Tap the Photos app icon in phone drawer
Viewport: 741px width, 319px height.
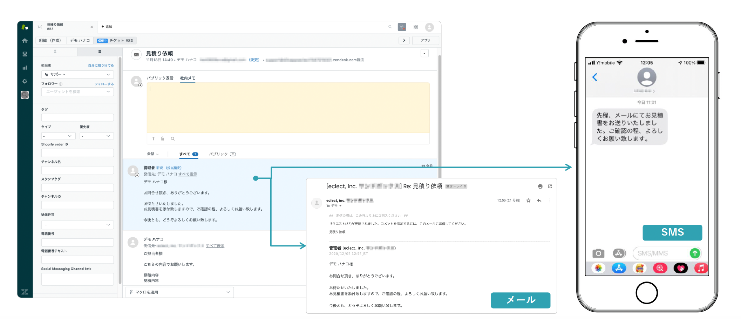point(598,268)
